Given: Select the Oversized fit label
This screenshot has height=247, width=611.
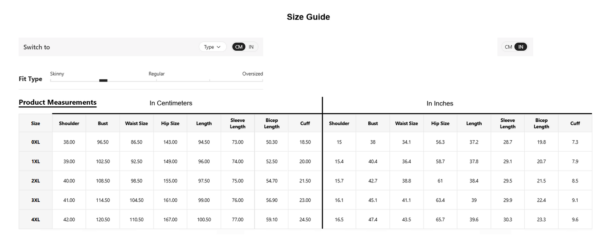Looking at the screenshot, I should 252,74.
